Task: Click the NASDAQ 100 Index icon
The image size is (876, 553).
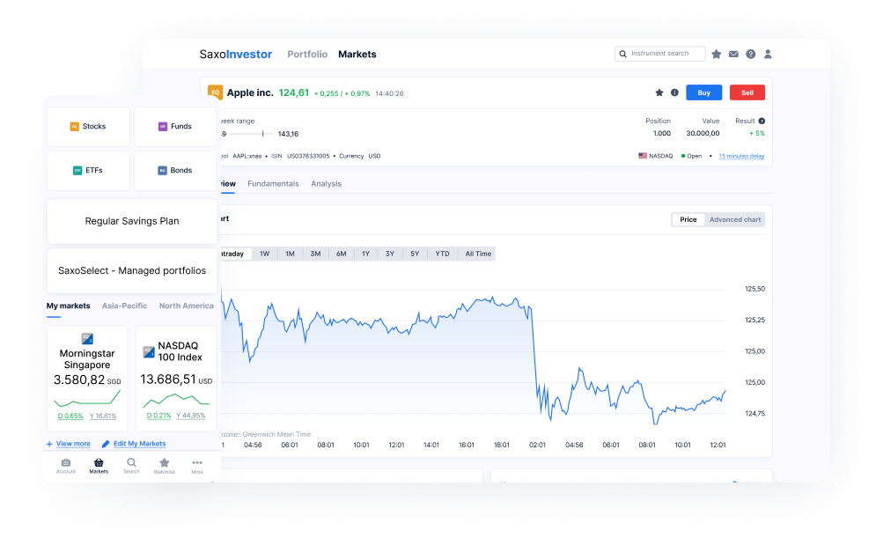Action: point(149,352)
